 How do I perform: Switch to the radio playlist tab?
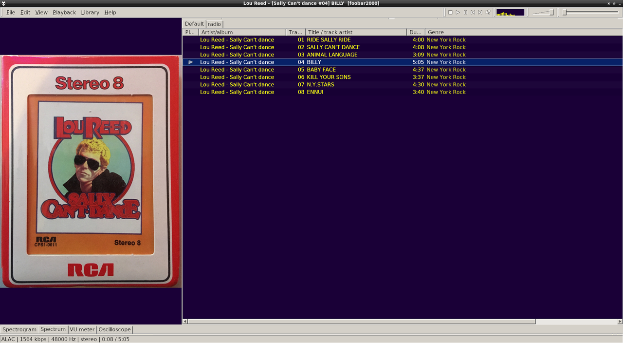pyautogui.click(x=214, y=24)
